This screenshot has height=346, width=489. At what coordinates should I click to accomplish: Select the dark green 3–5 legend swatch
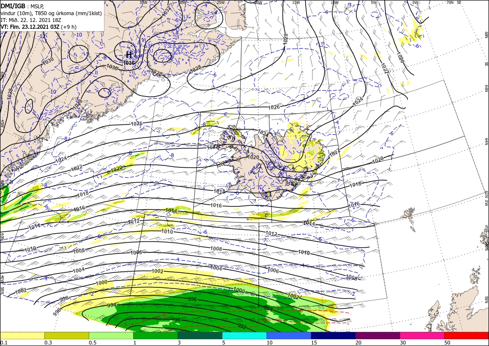pos(200,335)
